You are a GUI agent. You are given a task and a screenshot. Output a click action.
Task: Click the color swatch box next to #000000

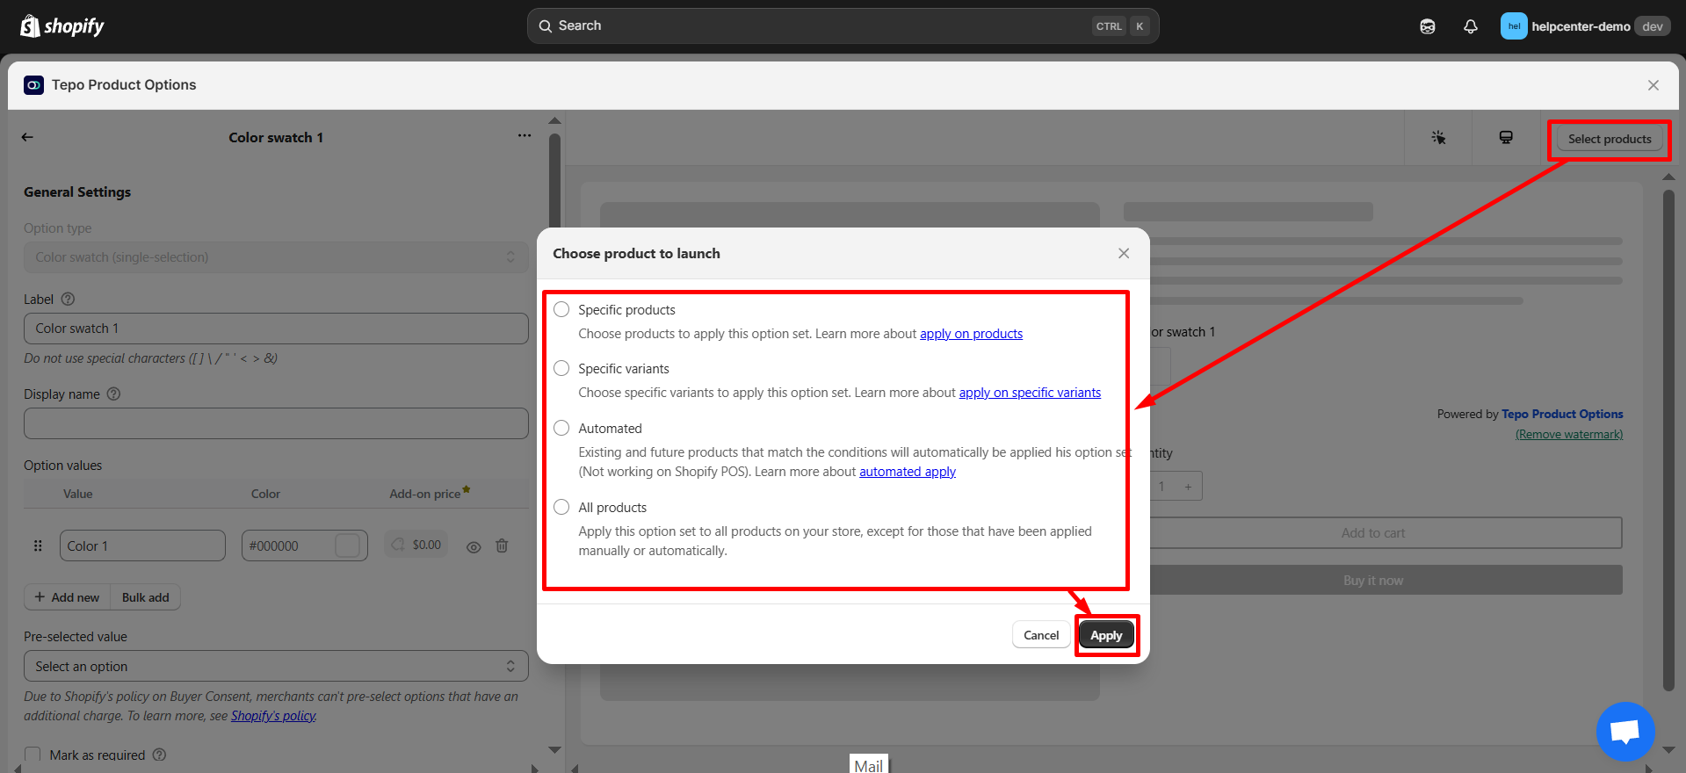click(348, 545)
